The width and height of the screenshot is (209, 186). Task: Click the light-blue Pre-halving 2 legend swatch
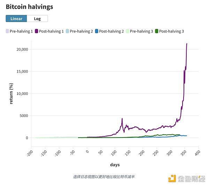[x=67, y=31]
